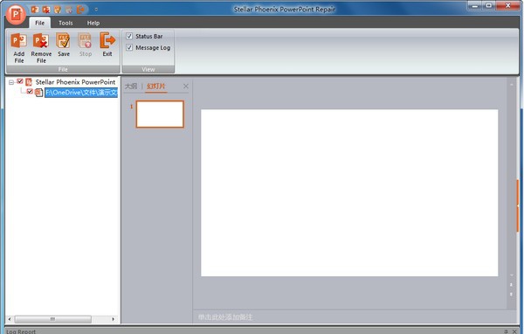524x334 pixels.
Task: Click tree panel scrollbar left arrow
Action: click(10, 319)
